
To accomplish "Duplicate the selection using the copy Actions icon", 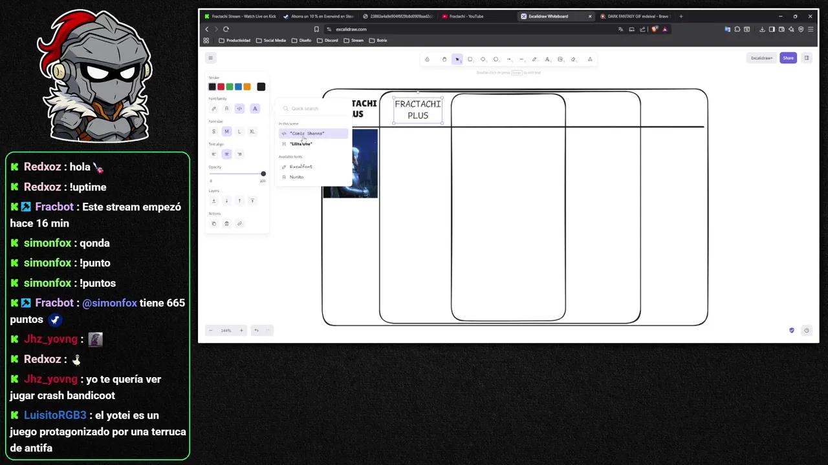I will coord(214,223).
